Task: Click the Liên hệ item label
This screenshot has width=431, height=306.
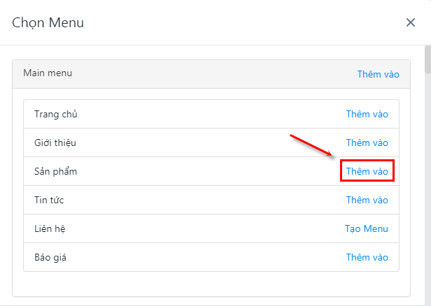Action: point(50,228)
